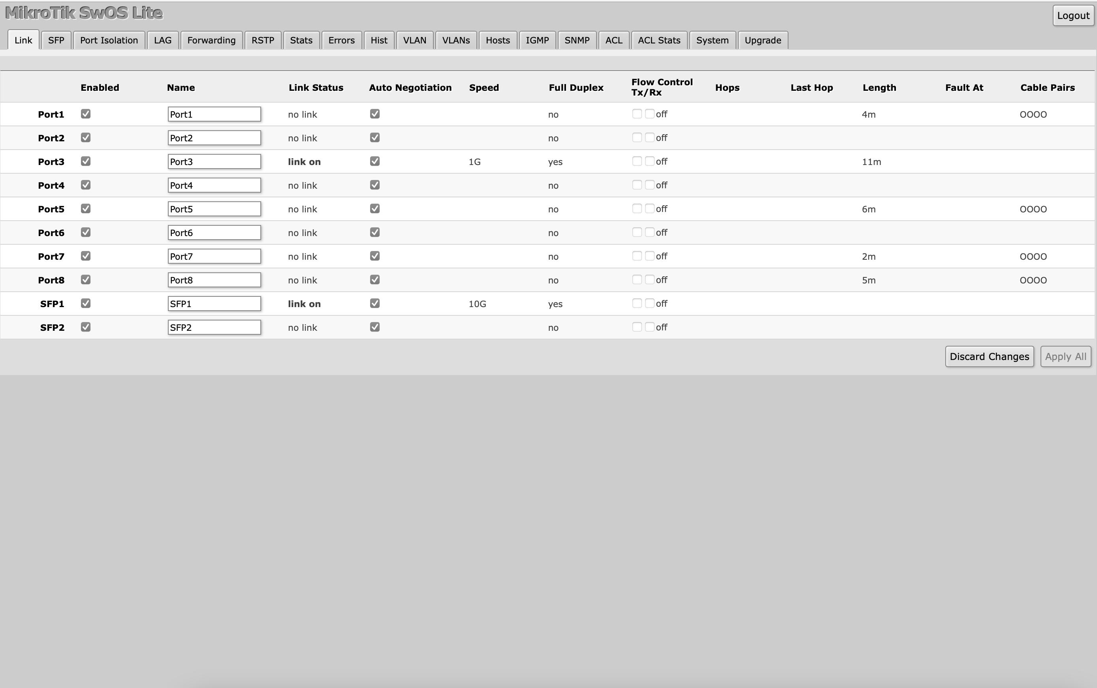Enable Rx flow control for SFP1
The width and height of the screenshot is (1097, 688).
point(650,303)
